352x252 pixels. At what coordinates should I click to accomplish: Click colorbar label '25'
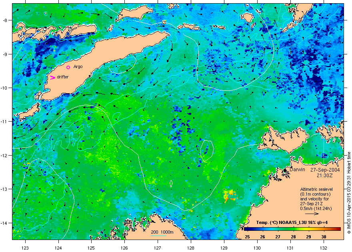[247, 237]
